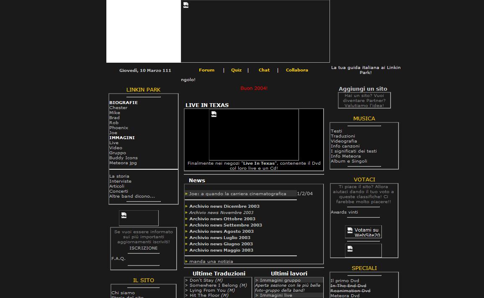Click the broken banner image at top
484x298 pixels.
(255, 31)
